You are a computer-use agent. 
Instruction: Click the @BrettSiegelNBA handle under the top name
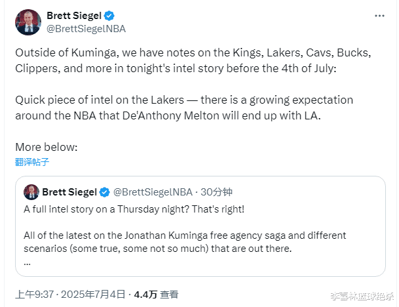(86, 28)
